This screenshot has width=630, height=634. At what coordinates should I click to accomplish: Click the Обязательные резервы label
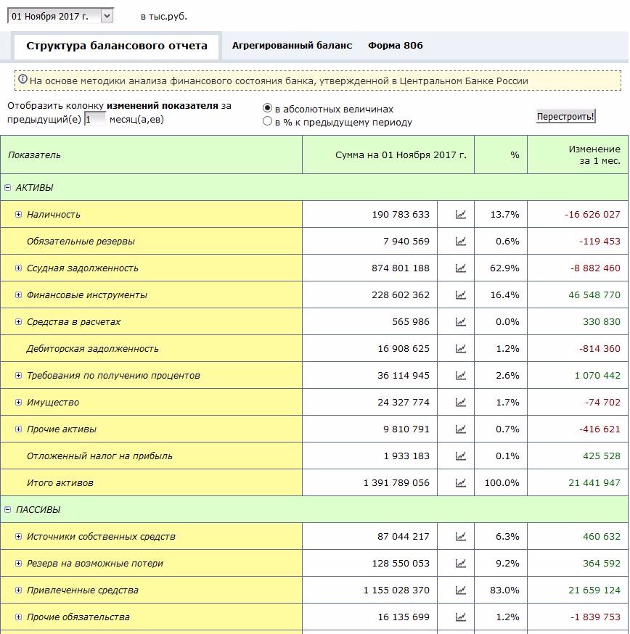coord(81,242)
